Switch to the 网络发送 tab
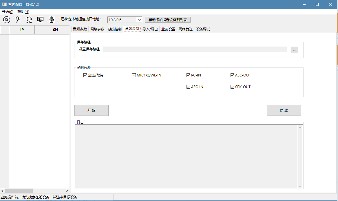Screen dimensions: 338x201 click(185, 29)
